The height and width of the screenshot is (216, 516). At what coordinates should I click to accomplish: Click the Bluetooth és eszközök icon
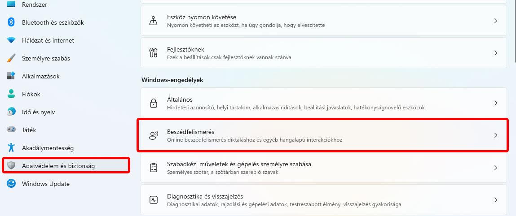pos(12,22)
